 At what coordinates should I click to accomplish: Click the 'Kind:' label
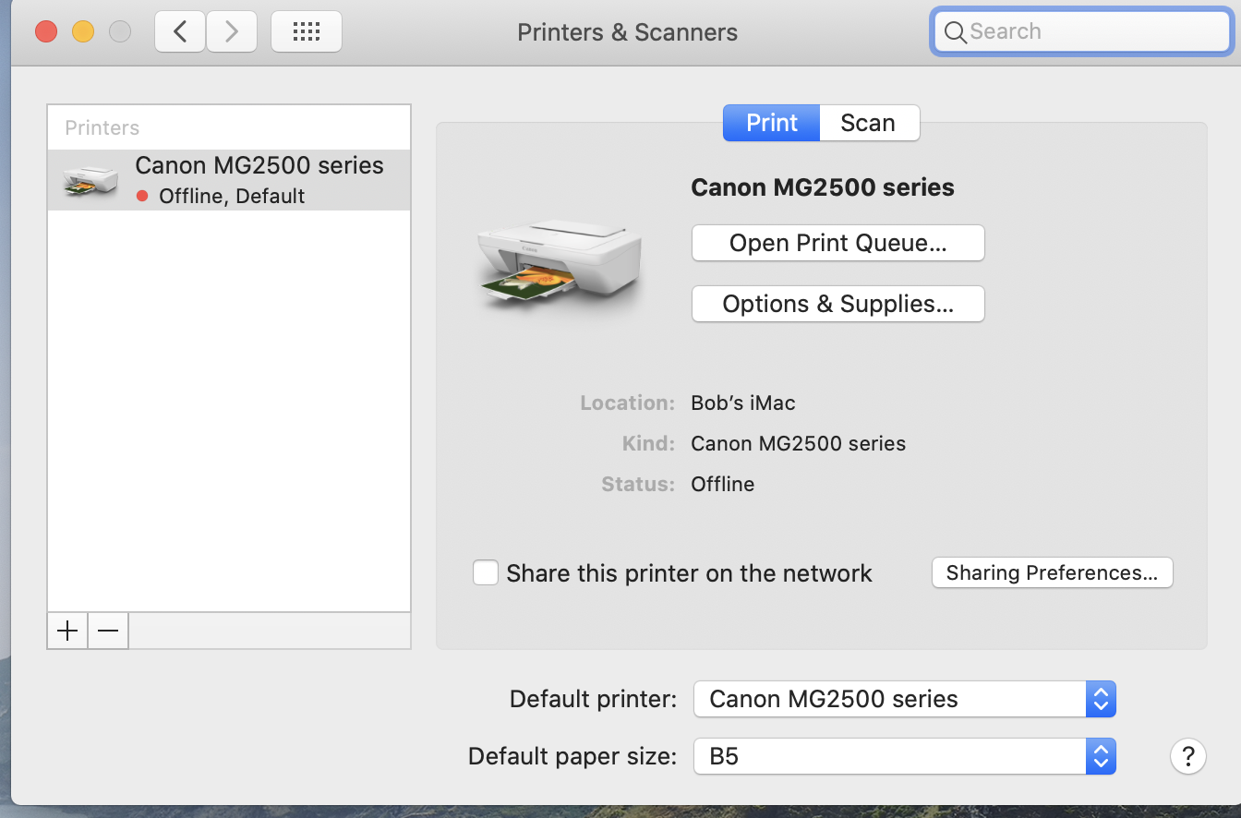(649, 443)
